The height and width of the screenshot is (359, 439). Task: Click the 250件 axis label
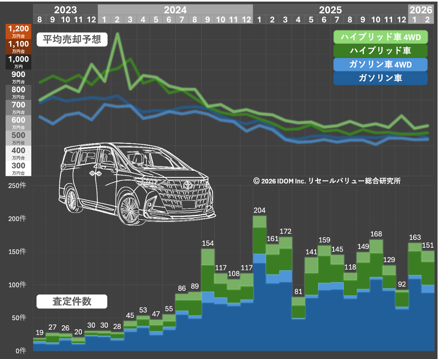tap(17, 186)
